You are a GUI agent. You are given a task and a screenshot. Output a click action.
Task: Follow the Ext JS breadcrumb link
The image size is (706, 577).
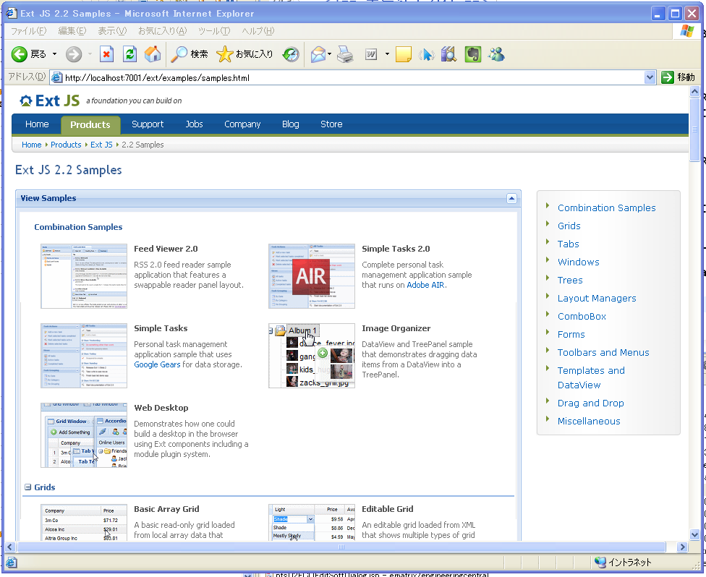coord(101,145)
